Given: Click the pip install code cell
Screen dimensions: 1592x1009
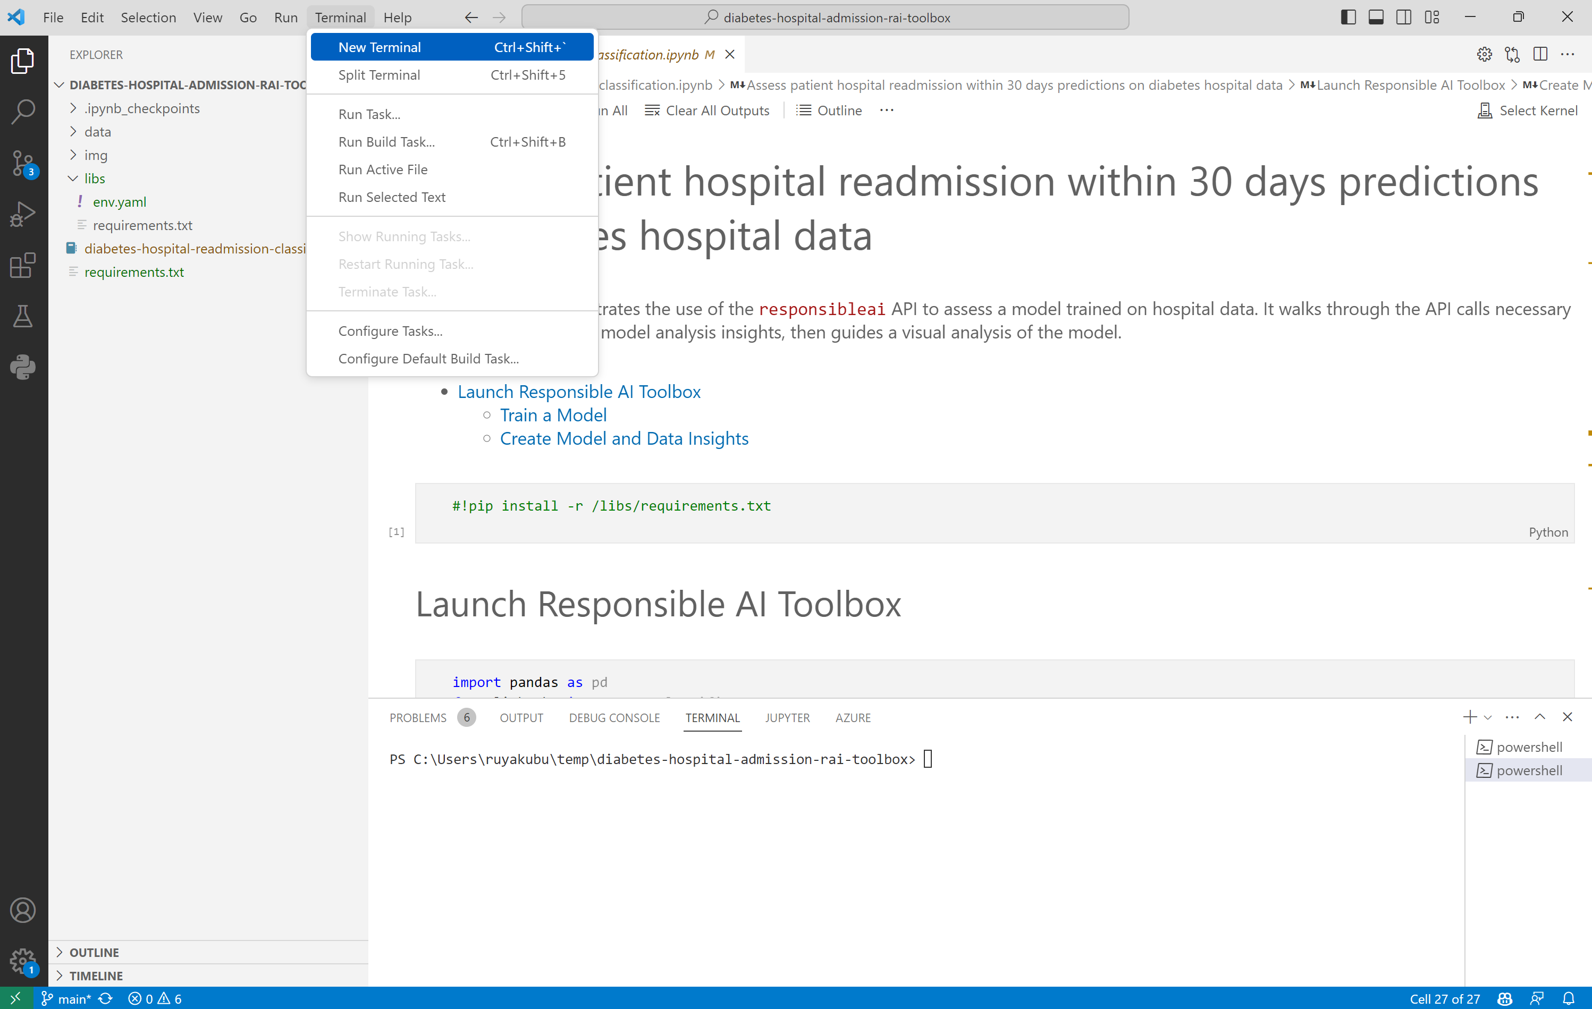Looking at the screenshot, I should point(995,513).
